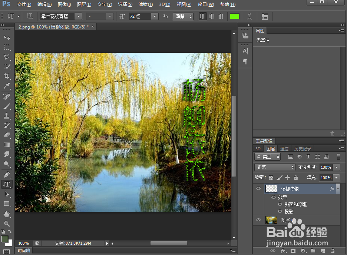Image resolution: width=347 pixels, height=255 pixels.
Task: Select the Rectangle shape tool
Action: (x=7, y=204)
